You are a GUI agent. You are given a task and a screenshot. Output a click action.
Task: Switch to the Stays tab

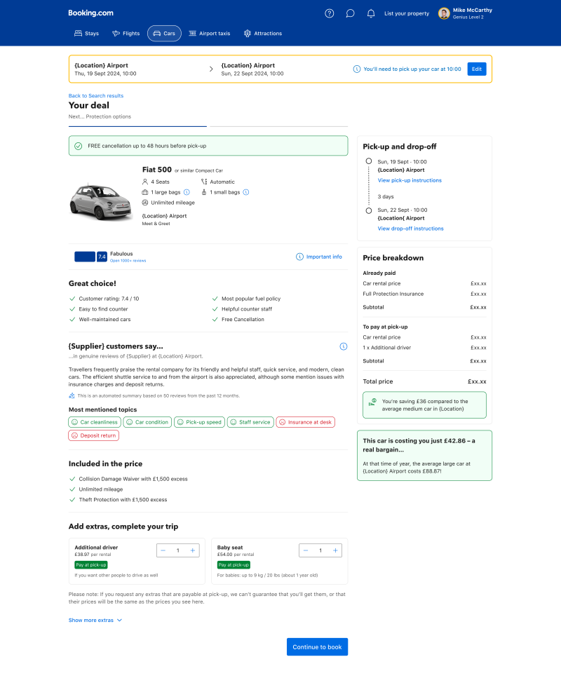point(86,33)
